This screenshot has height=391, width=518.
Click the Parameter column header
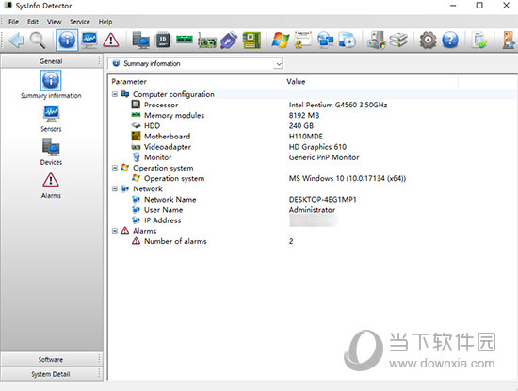pyautogui.click(x=196, y=82)
